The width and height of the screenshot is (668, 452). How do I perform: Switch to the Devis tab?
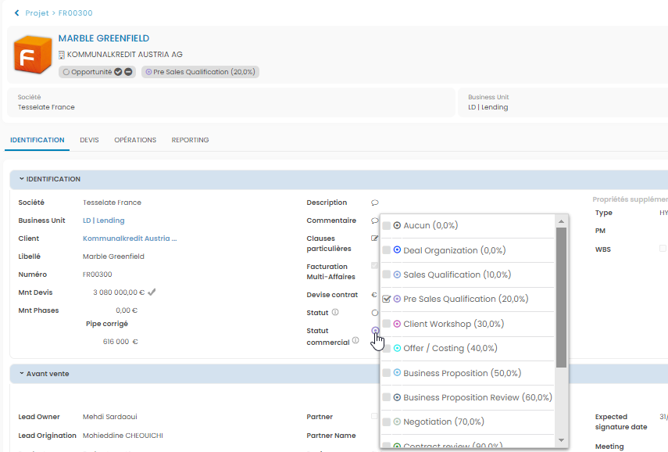click(89, 140)
